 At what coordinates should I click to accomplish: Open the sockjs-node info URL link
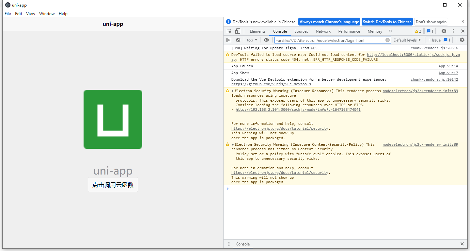tap(298, 109)
